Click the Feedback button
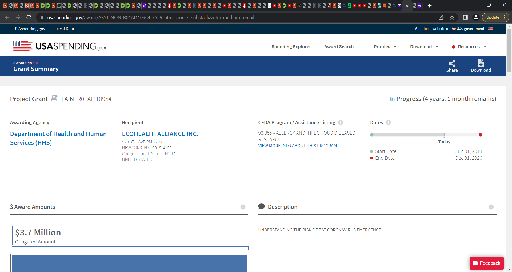 click(x=486, y=263)
